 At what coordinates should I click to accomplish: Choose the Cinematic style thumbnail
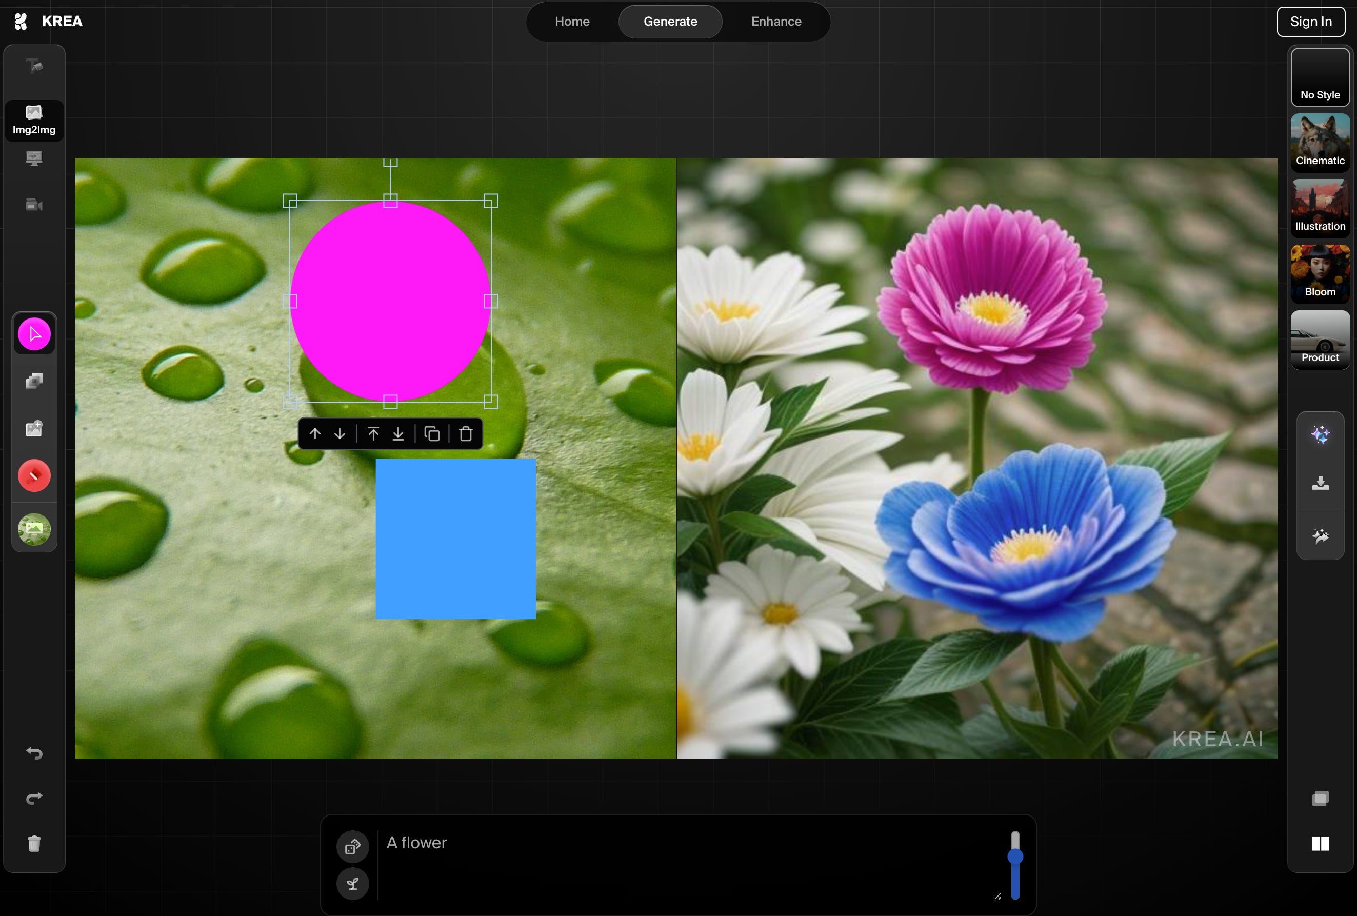click(1320, 143)
